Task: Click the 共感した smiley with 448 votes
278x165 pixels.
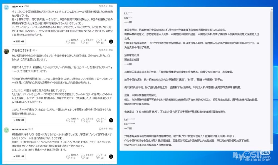Action: coord(68,120)
